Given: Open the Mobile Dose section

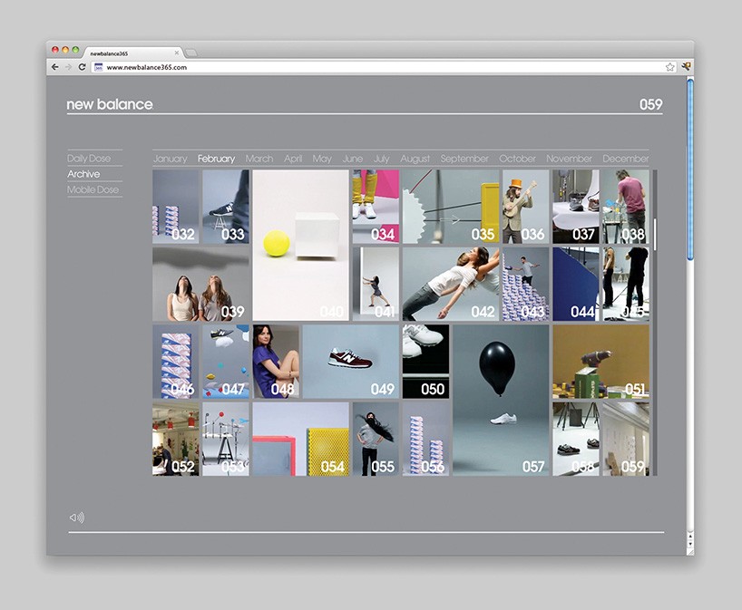Looking at the screenshot, I should coord(93,189).
